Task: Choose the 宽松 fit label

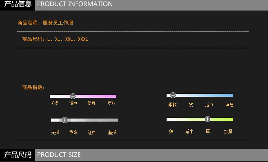Action: point(112,103)
